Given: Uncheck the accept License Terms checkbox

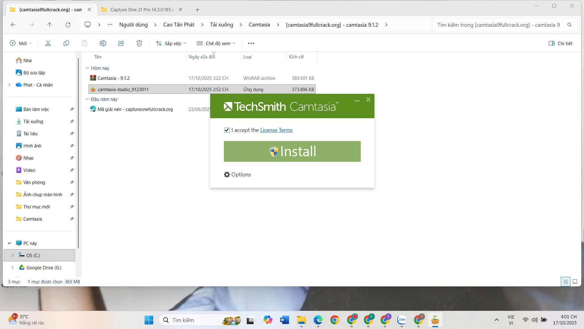Looking at the screenshot, I should (x=227, y=130).
